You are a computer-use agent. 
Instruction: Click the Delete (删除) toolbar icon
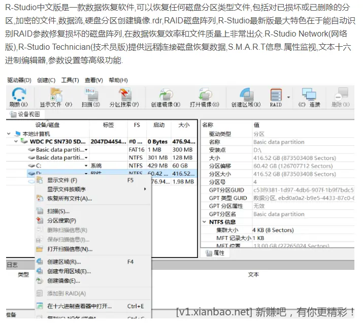pos(341,97)
